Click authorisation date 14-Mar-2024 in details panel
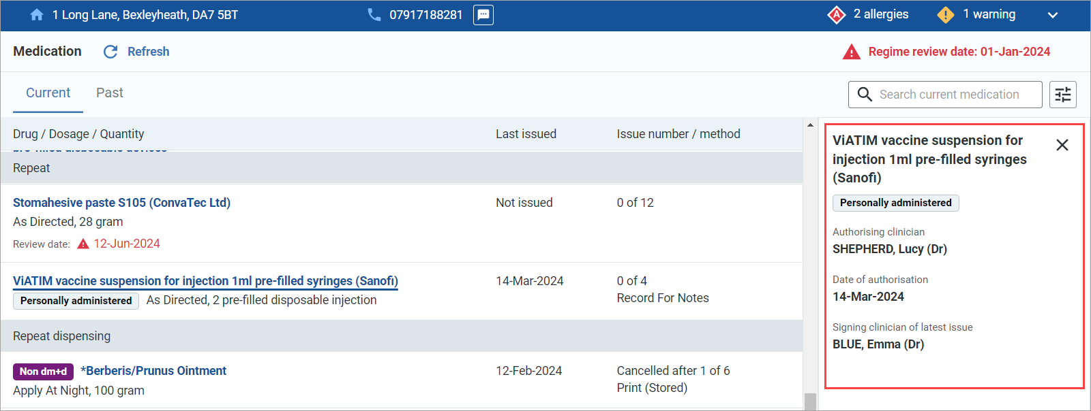 [x=868, y=297]
